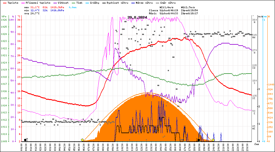Click the °C axis unit label

click(19, 16)
